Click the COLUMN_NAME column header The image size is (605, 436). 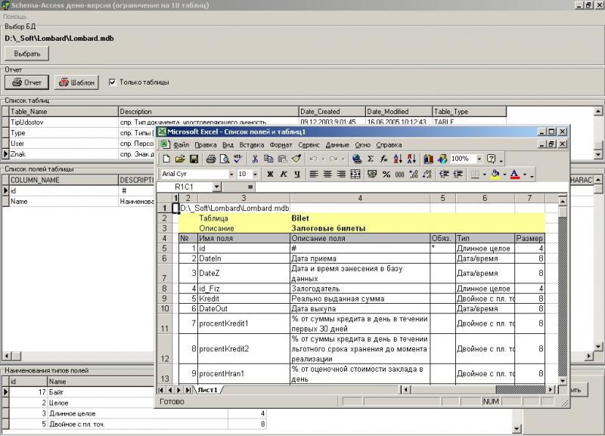tap(64, 180)
